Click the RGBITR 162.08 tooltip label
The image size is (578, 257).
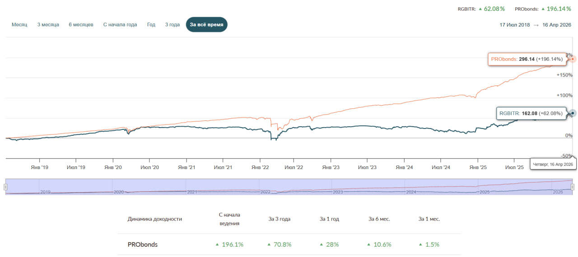pos(531,113)
